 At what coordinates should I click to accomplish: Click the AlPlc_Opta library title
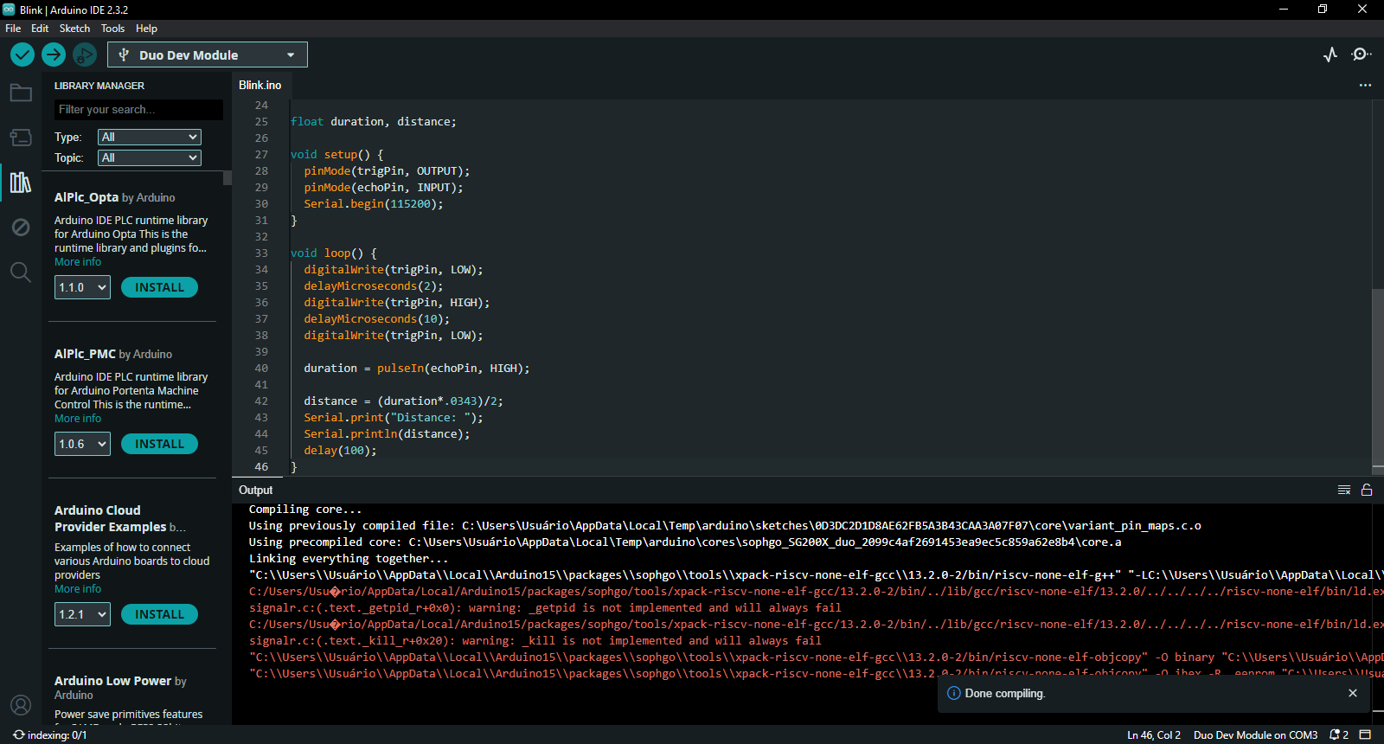tap(86, 197)
